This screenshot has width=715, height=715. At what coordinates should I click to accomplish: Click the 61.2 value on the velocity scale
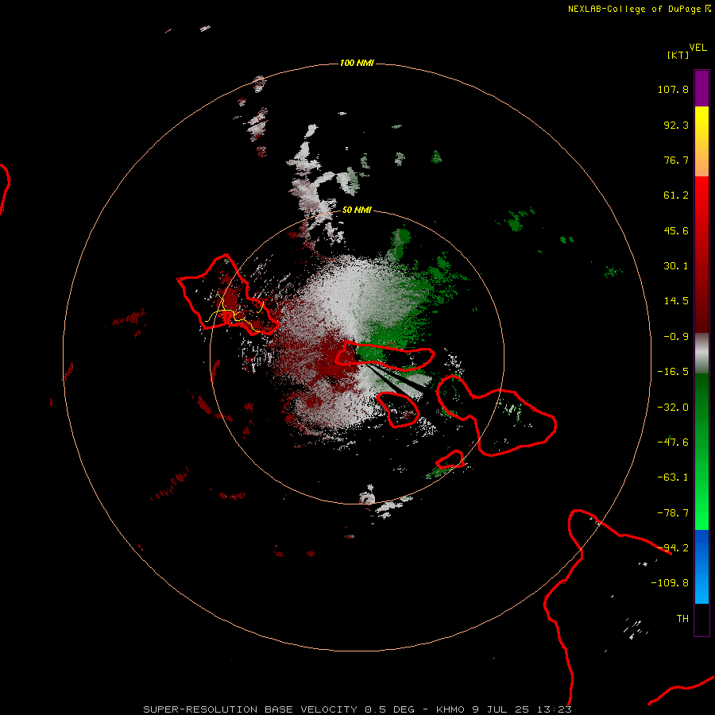coord(676,195)
